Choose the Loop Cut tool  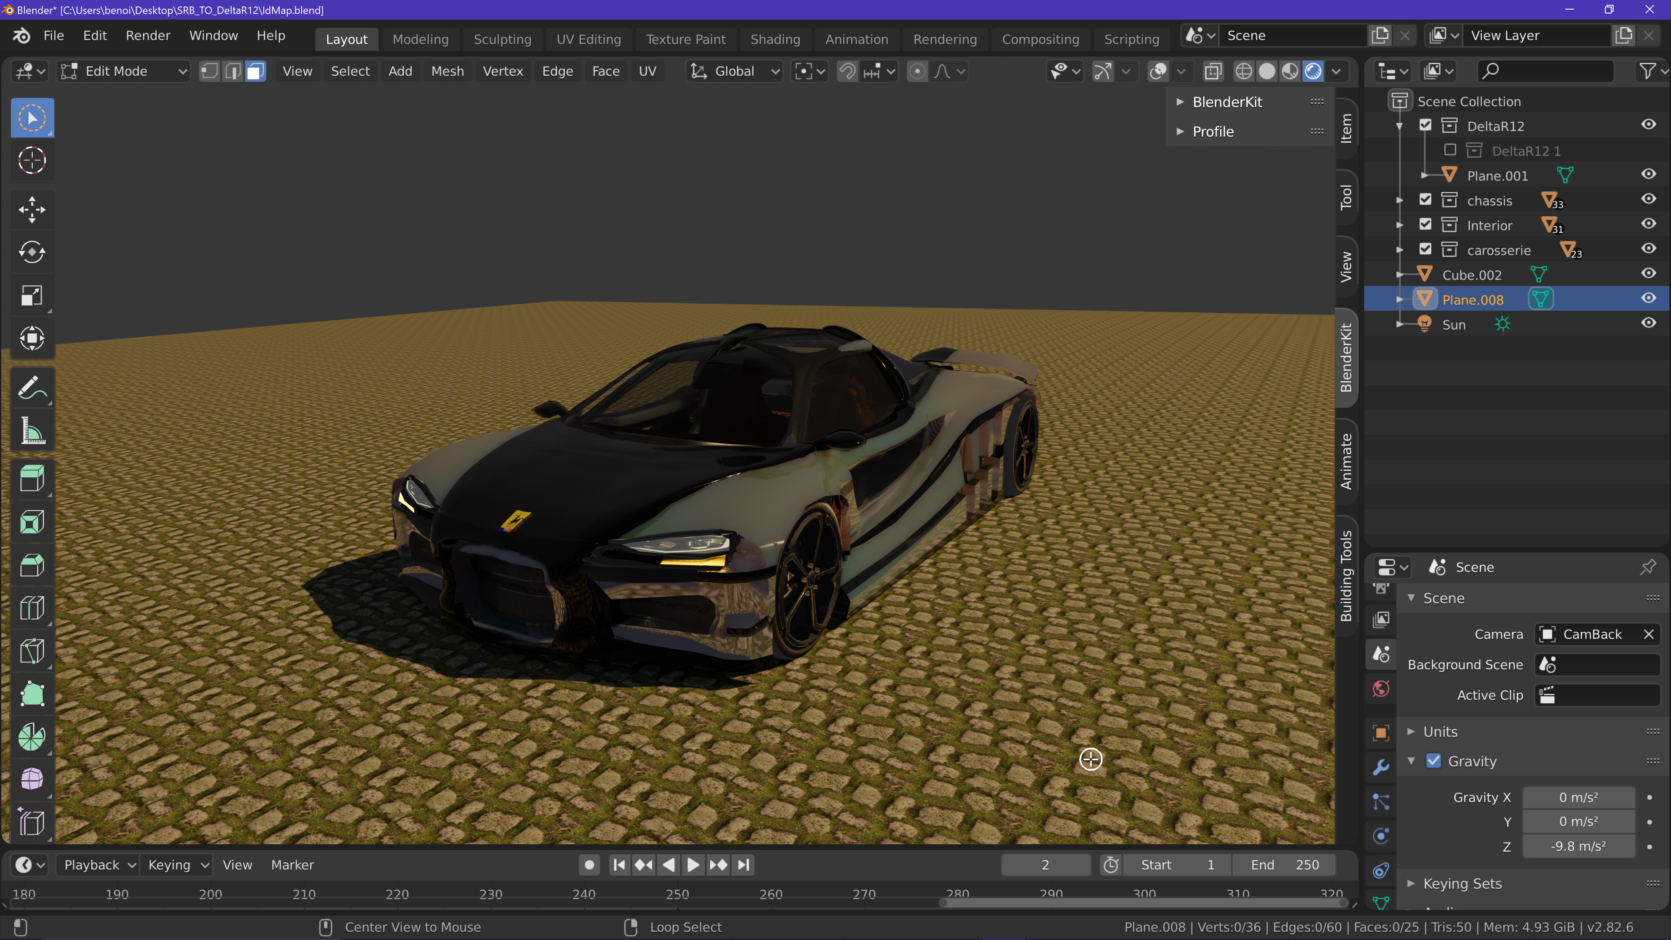(32, 608)
